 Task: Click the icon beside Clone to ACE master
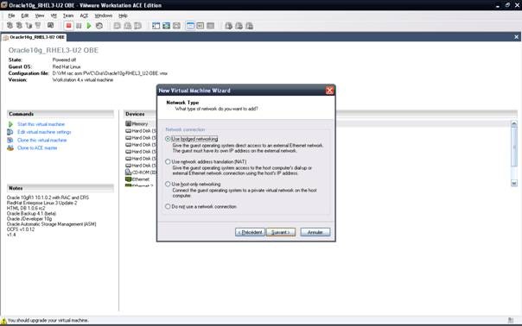point(10,147)
